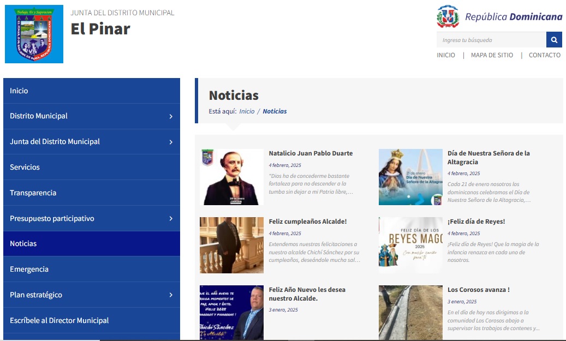
Task: Select Servicios in the sidebar menu
Action: point(25,167)
